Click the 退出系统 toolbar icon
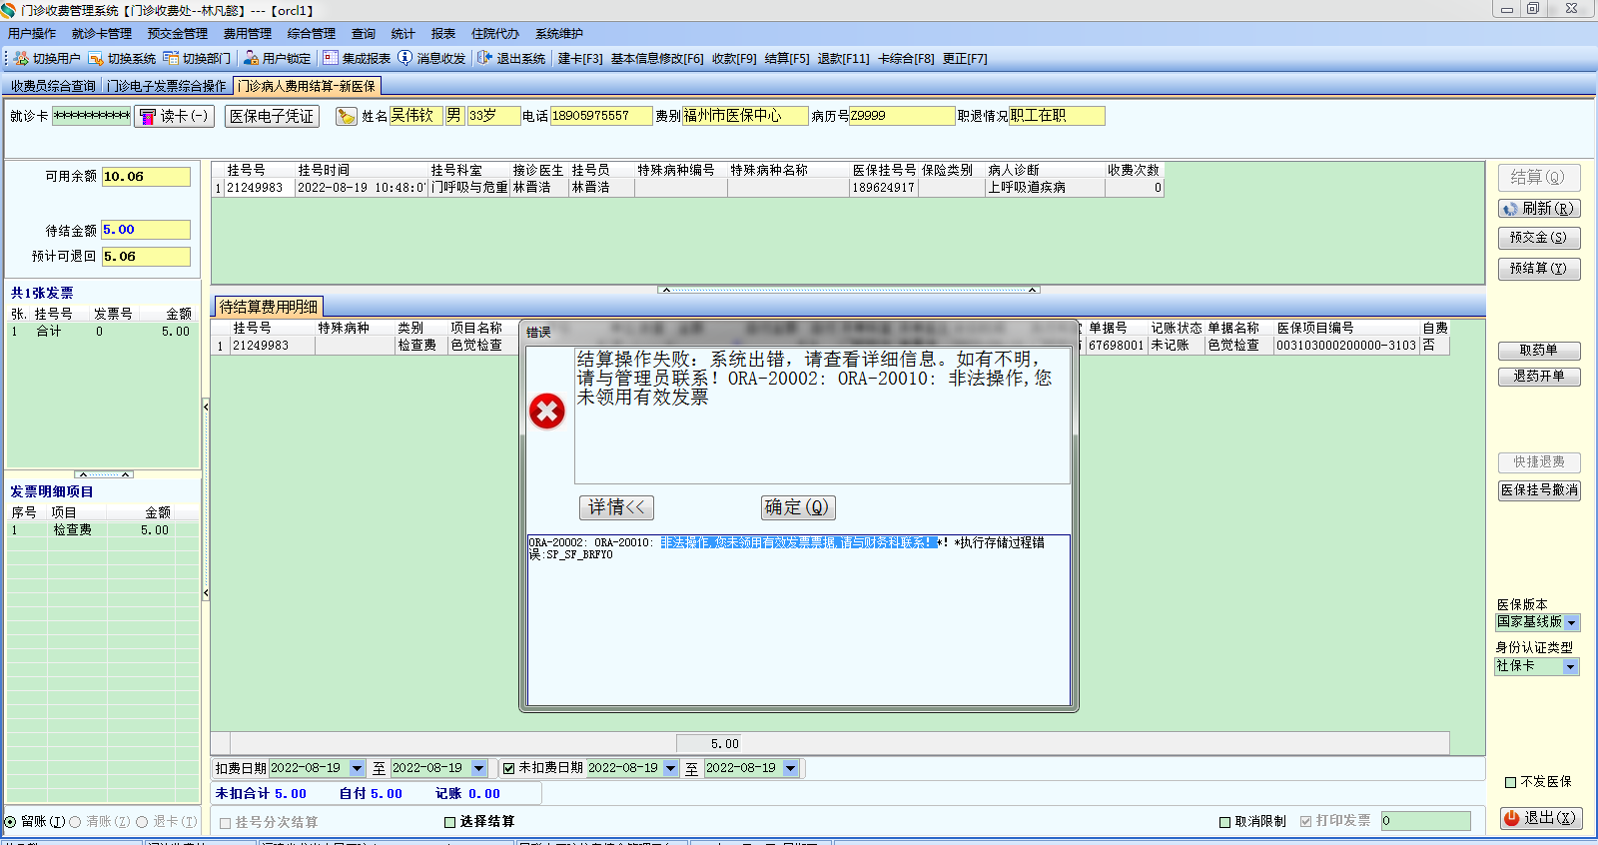Viewport: 1598px width, 845px height. tap(484, 58)
